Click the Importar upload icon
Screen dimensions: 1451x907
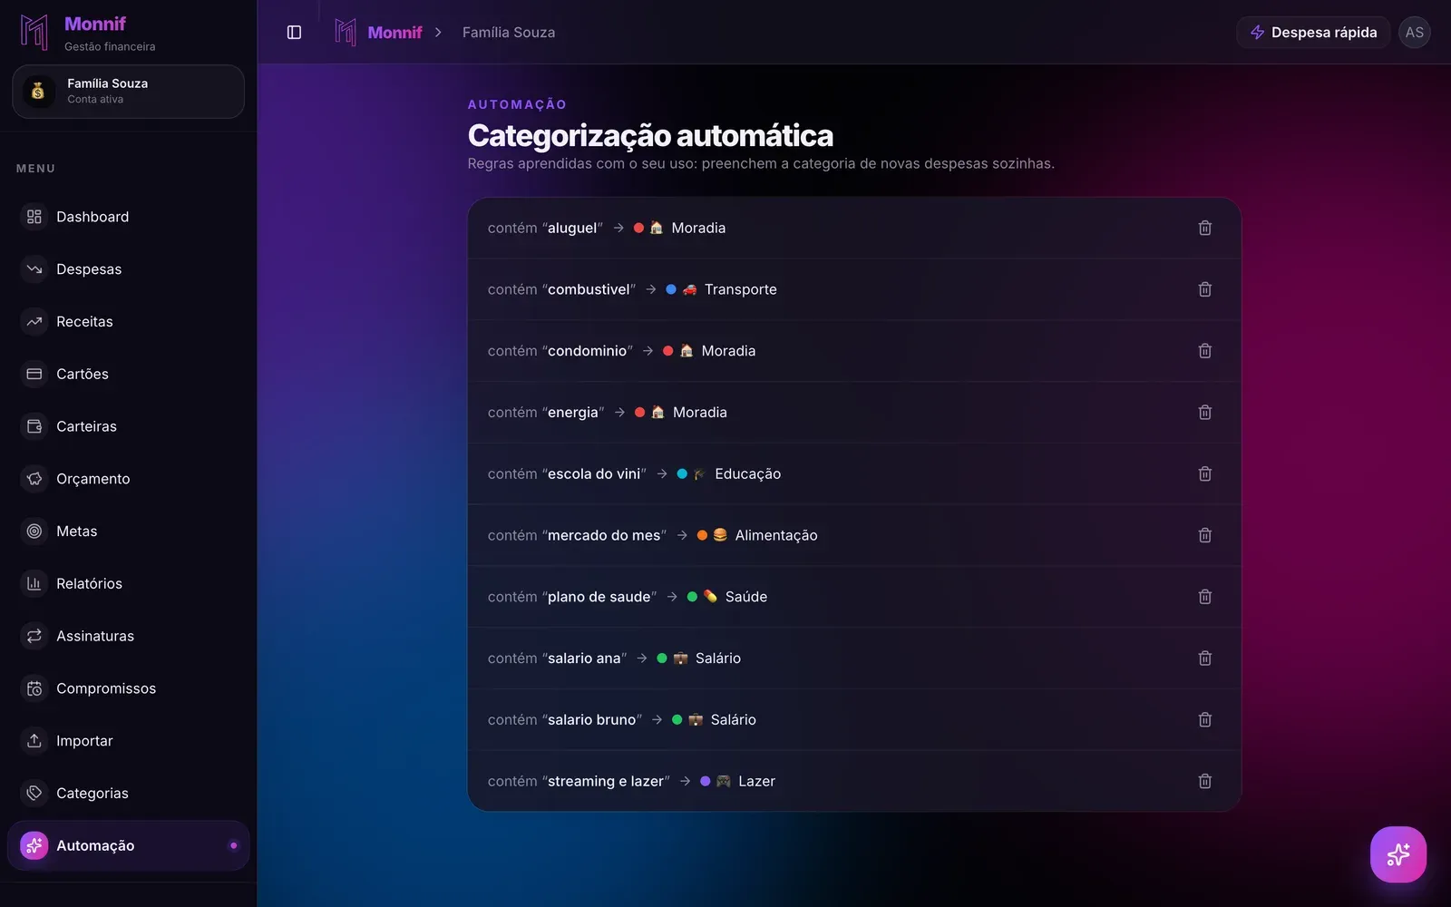click(34, 741)
